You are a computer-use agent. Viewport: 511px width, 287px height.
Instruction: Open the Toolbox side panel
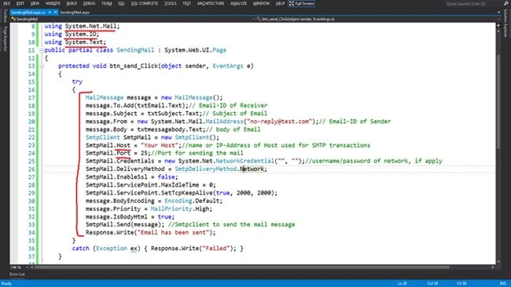[x=5, y=16]
